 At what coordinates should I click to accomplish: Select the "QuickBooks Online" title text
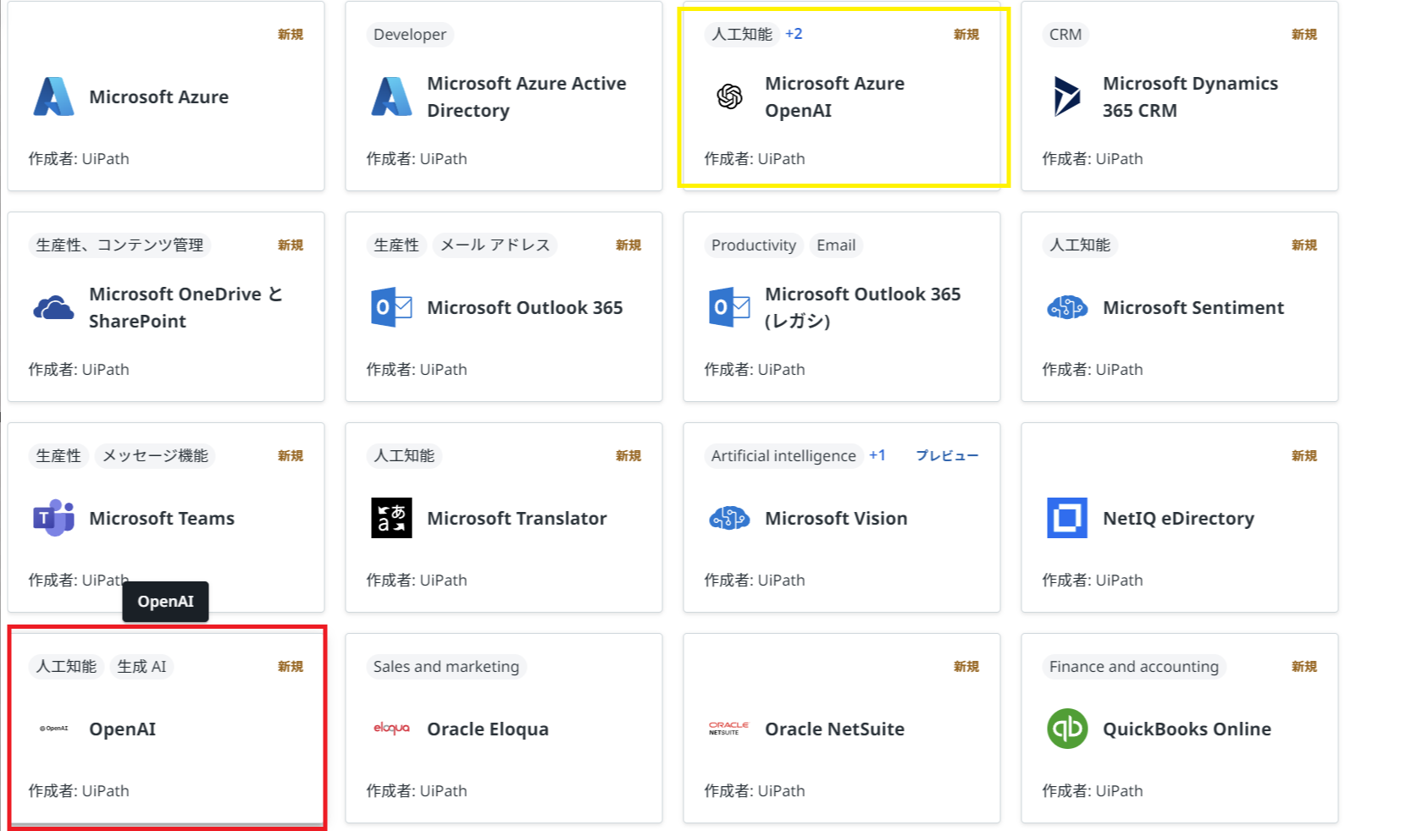1187,729
